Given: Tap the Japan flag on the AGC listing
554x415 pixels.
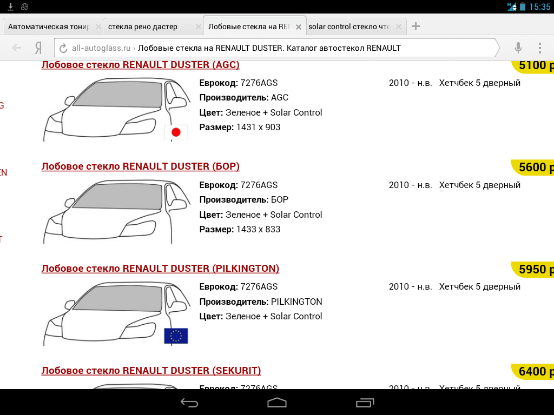Looking at the screenshot, I should pyautogui.click(x=176, y=132).
